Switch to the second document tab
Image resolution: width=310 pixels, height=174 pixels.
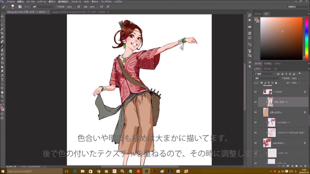click(79, 12)
